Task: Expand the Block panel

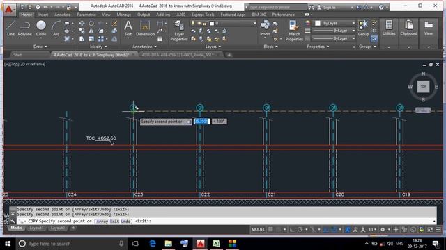Action: [270, 47]
